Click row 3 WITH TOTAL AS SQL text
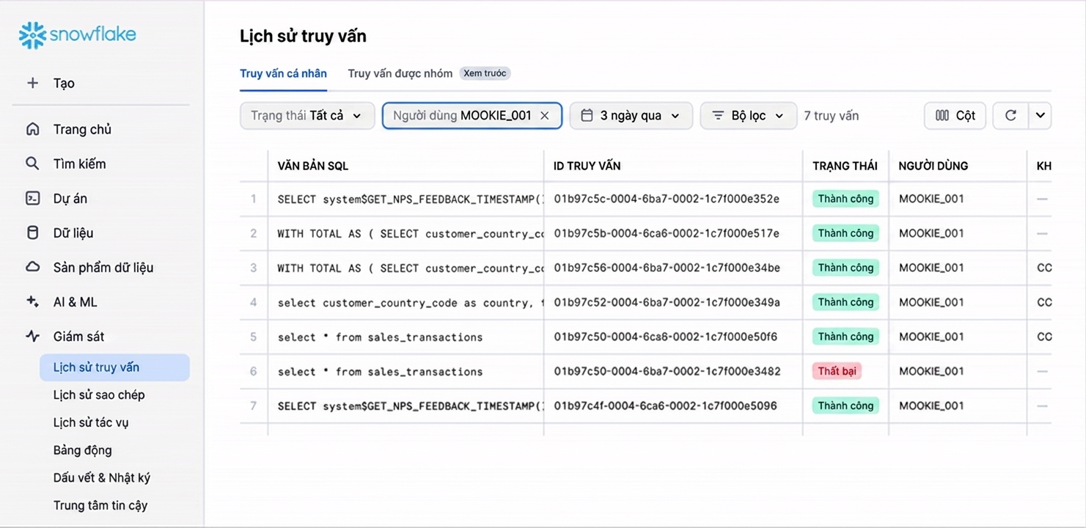The height and width of the screenshot is (528, 1086). tap(410, 268)
